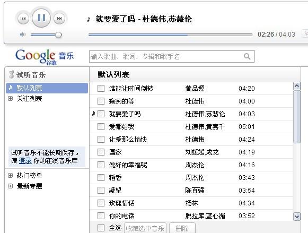Screen dimensions: 308x233
Task: Click the search magnifier icon
Action: (x=247, y=57)
